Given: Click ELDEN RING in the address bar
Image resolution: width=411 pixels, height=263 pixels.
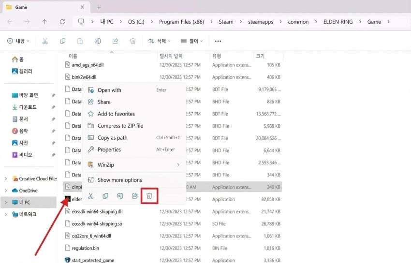Looking at the screenshot, I should click(x=338, y=22).
